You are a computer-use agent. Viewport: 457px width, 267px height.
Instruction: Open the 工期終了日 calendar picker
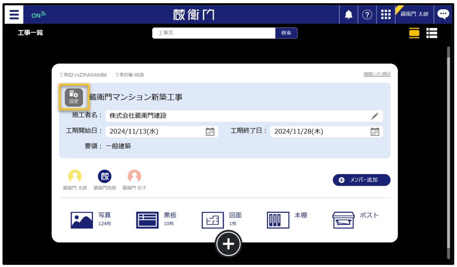pos(375,132)
